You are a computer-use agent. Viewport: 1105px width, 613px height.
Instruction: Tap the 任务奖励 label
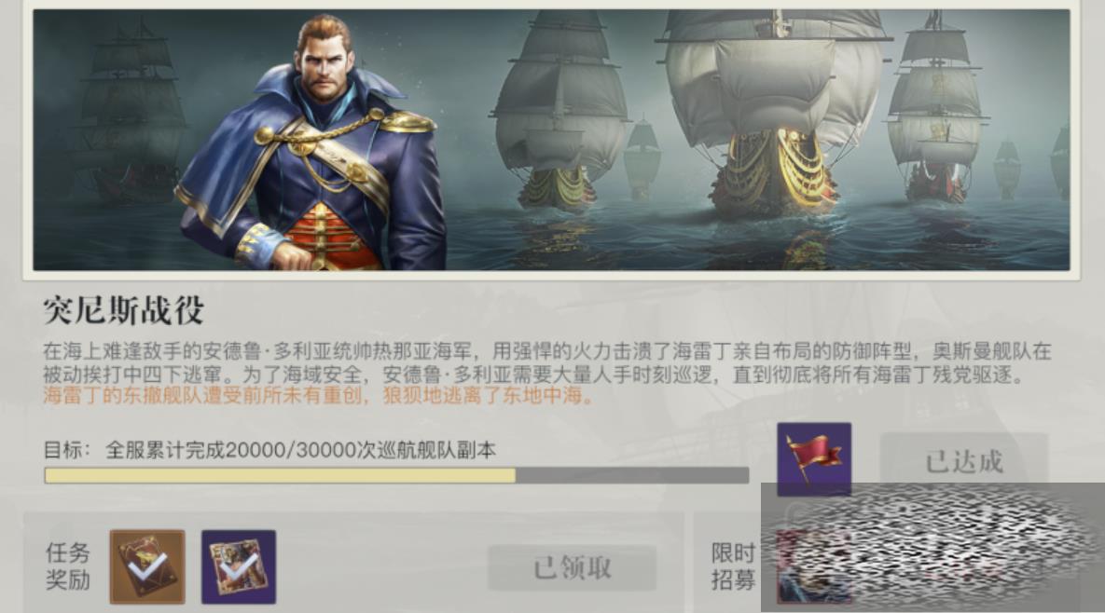(x=68, y=566)
